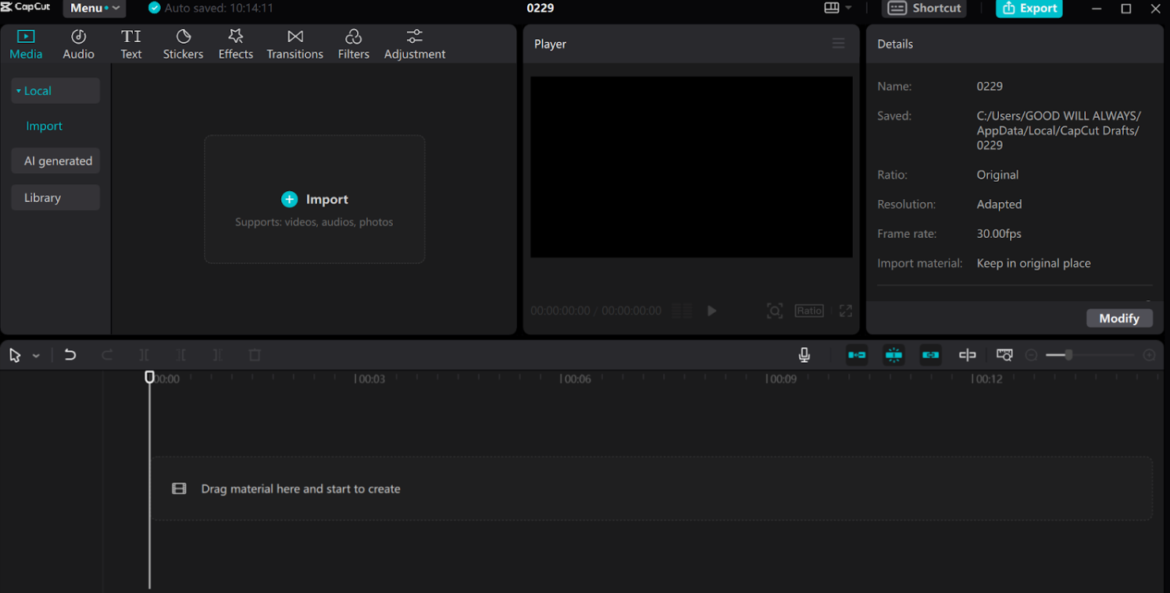Switch to the Text tab
The width and height of the screenshot is (1170, 593).
click(x=130, y=43)
